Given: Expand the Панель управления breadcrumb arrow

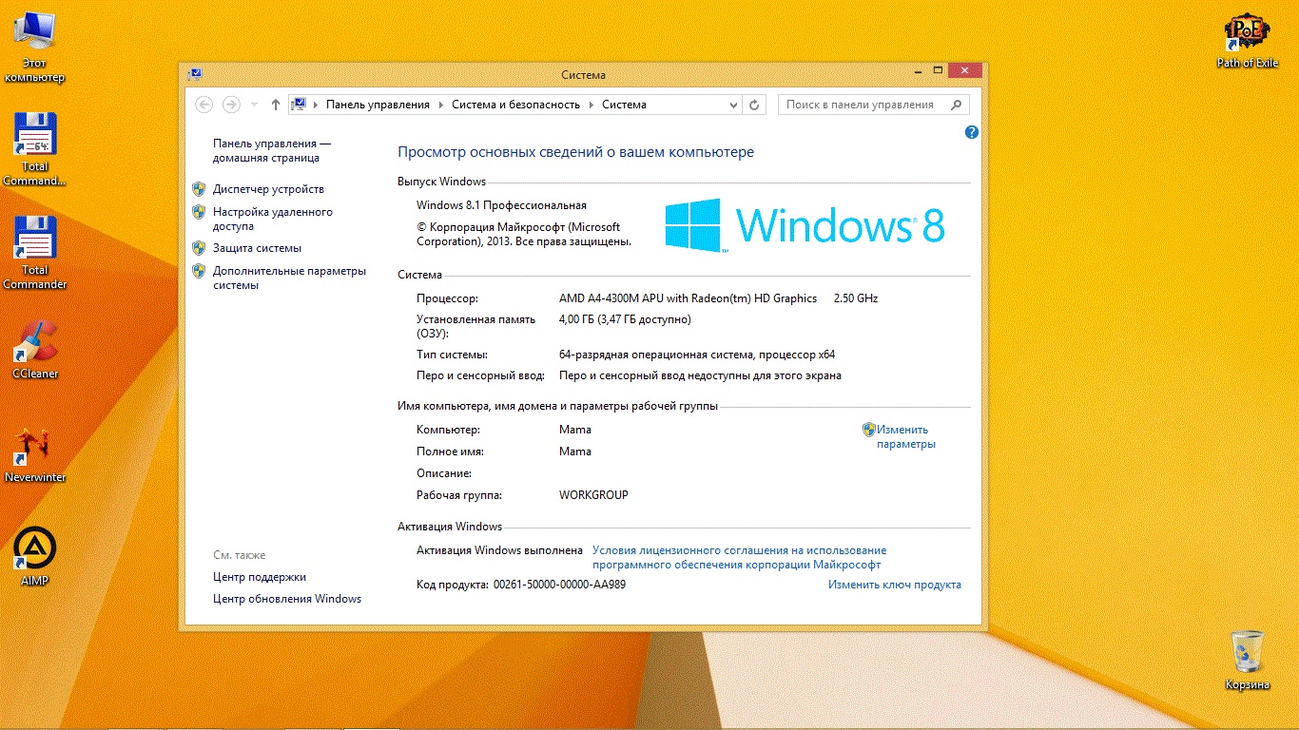Looking at the screenshot, I should tap(441, 105).
